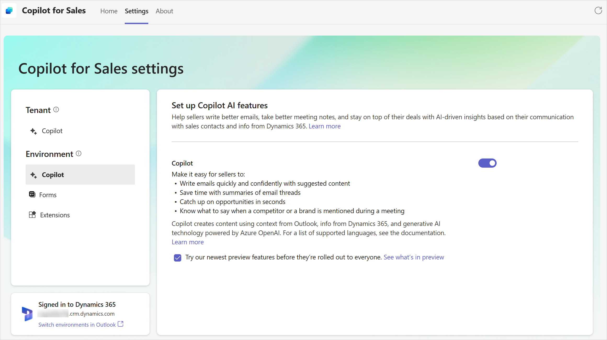Screen dimensions: 607x340
Task: Enable preview features checkbox
Action: coord(177,258)
